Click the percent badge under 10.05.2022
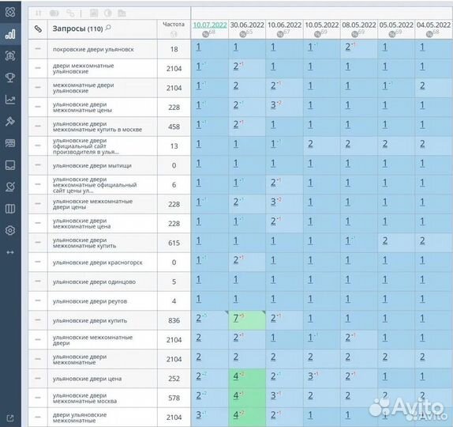 pyautogui.click(x=317, y=34)
